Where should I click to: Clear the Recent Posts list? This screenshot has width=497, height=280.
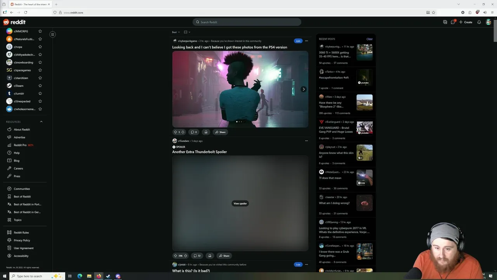[369, 39]
